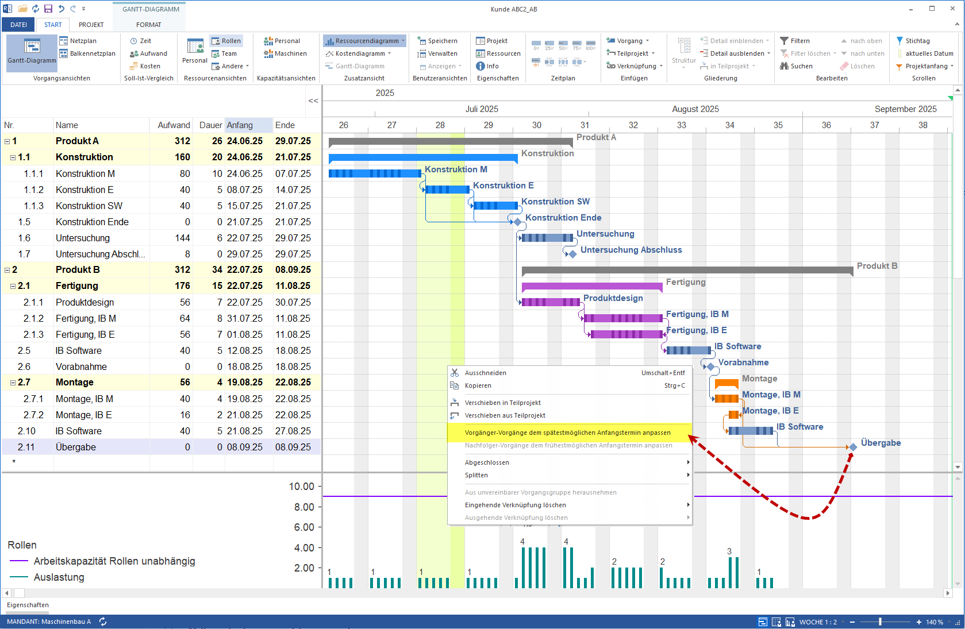
Task: Switch to PROJEKT ribbon tab
Action: (91, 25)
